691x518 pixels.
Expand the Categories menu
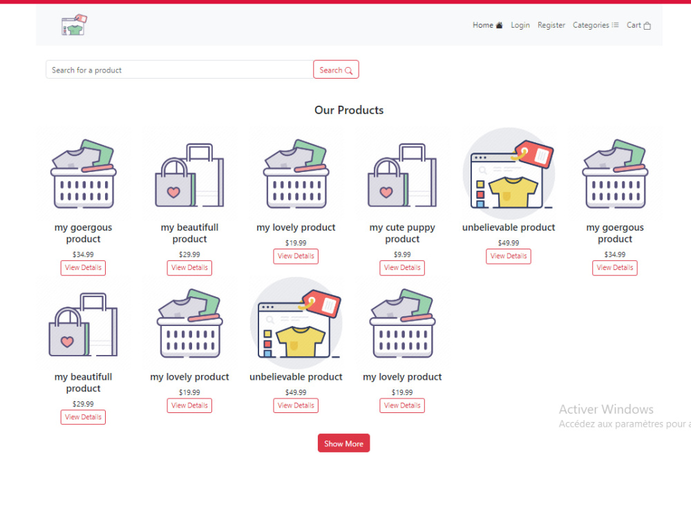[596, 25]
